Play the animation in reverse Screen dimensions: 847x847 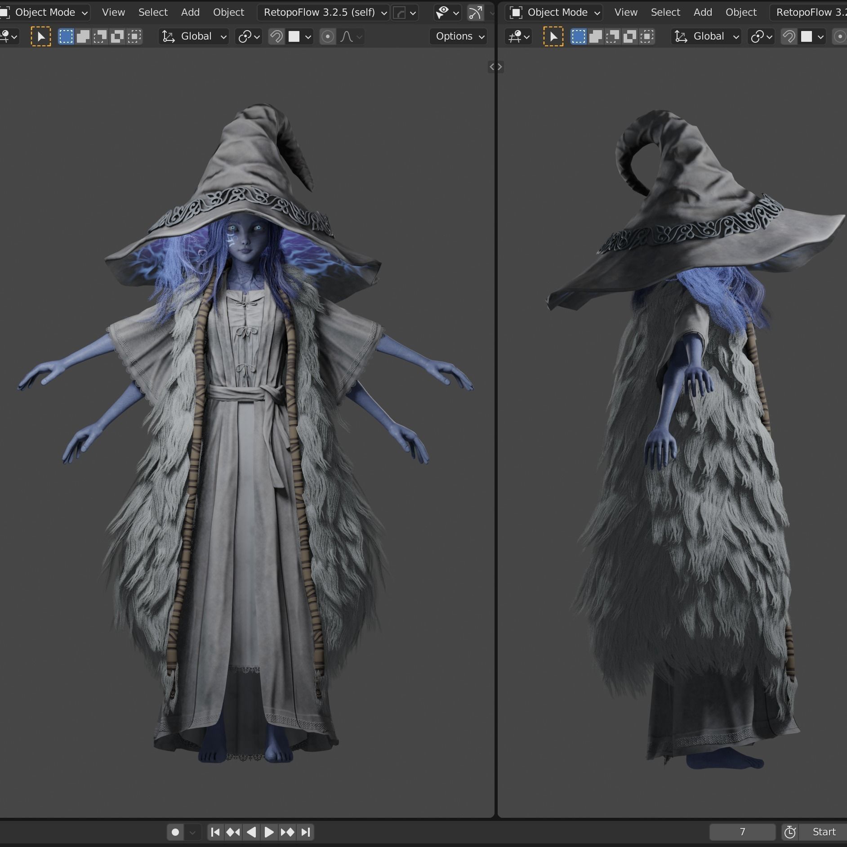(x=251, y=832)
